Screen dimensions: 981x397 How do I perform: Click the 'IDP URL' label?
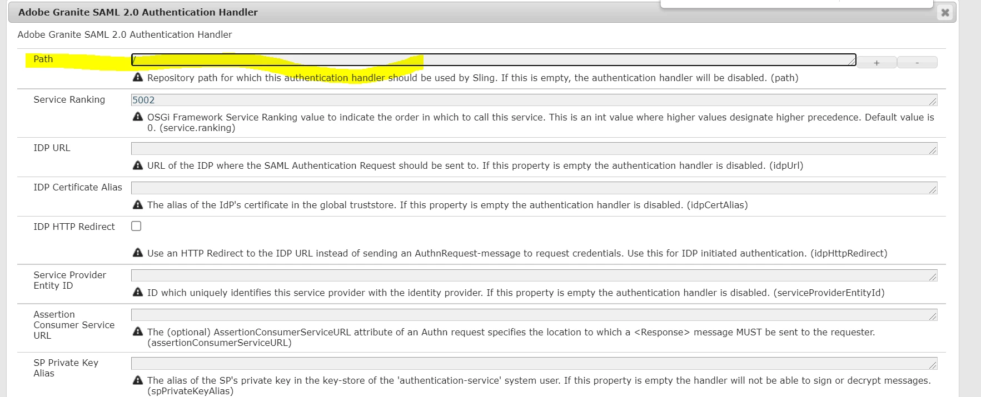52,148
